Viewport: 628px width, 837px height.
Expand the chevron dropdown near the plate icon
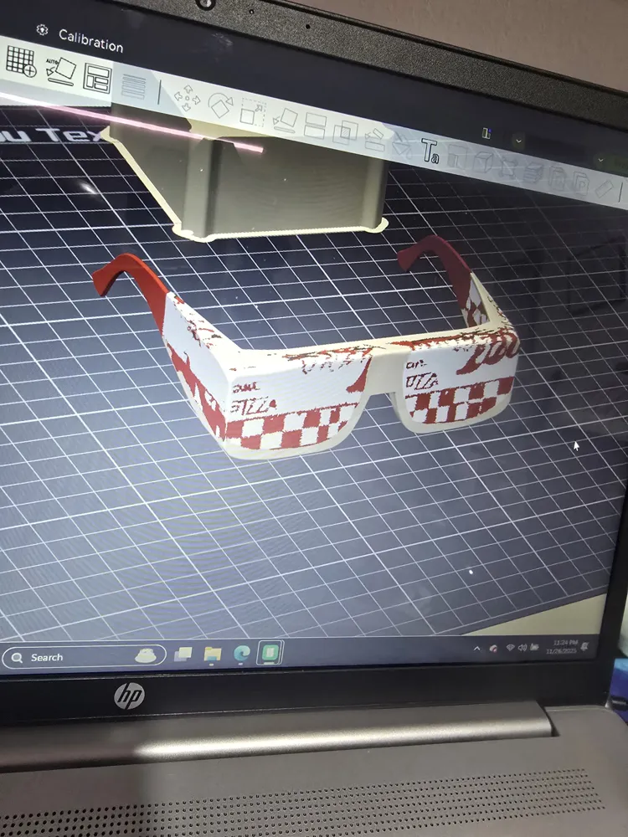click(x=517, y=141)
